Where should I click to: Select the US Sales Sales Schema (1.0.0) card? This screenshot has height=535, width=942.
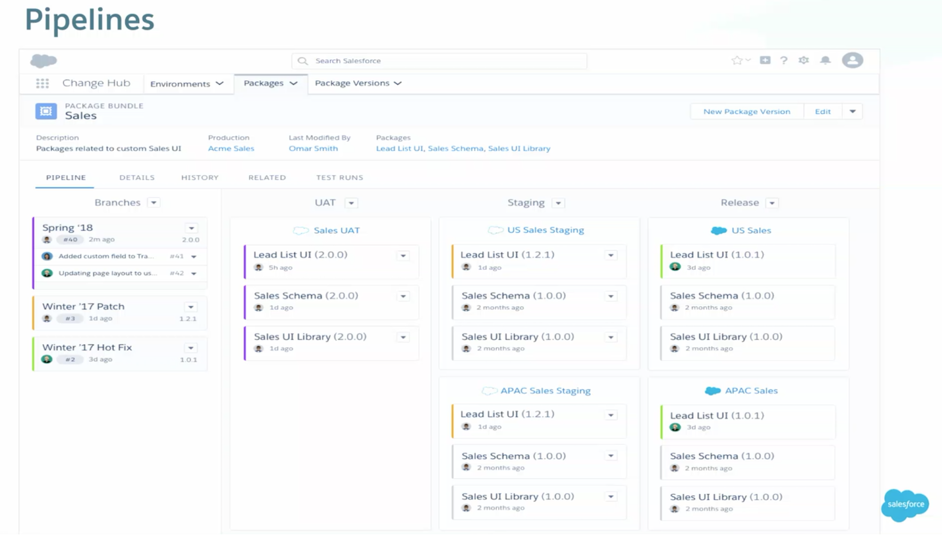click(x=748, y=302)
